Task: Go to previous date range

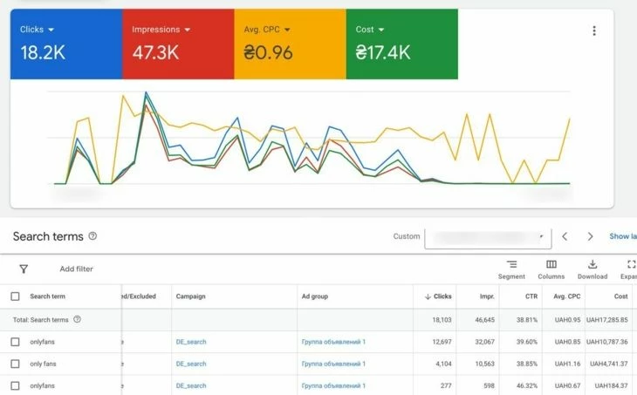Action: (565, 236)
